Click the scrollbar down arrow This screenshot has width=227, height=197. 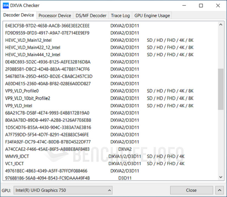click(221, 177)
